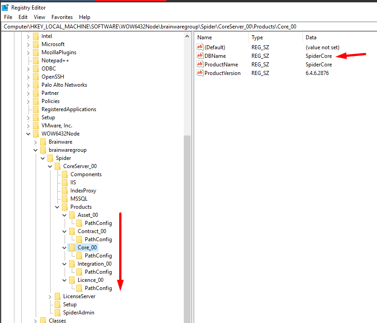Select PathConfig under Licence_00
The width and height of the screenshot is (377, 323).
(x=98, y=288)
